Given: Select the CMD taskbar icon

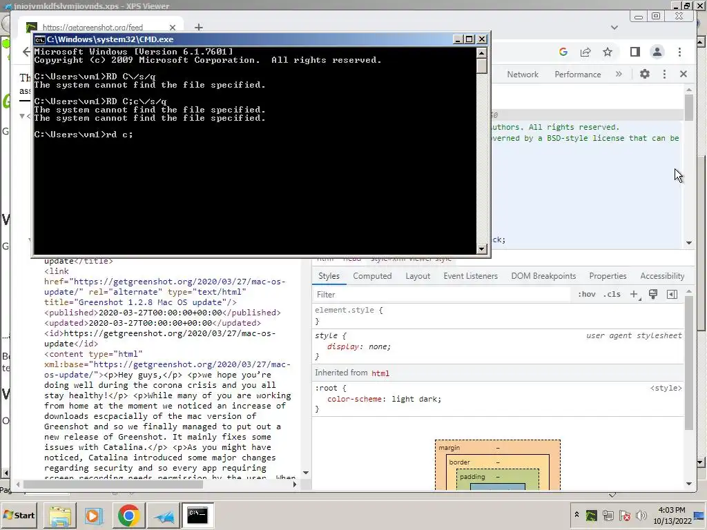Looking at the screenshot, I should 197,515.
